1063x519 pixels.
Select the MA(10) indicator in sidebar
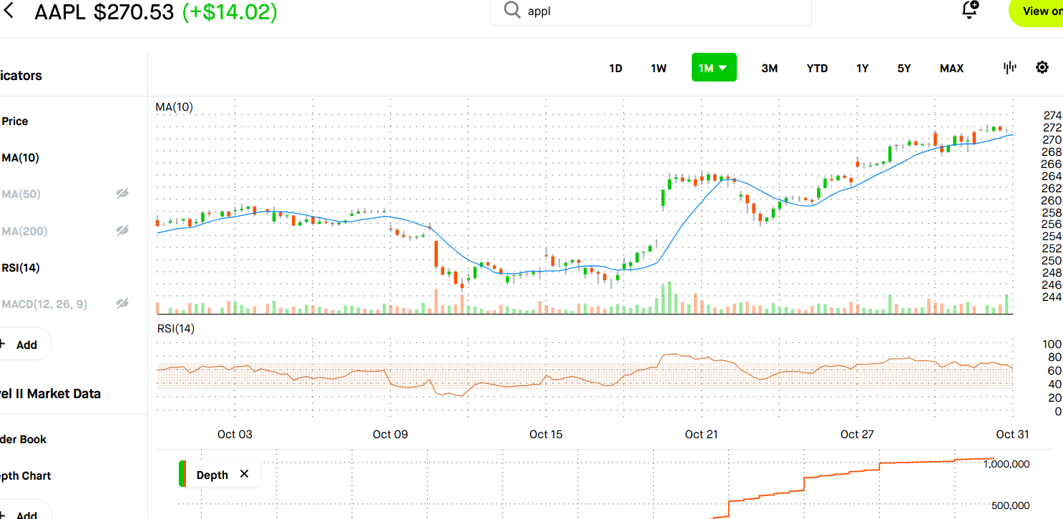[x=20, y=157]
